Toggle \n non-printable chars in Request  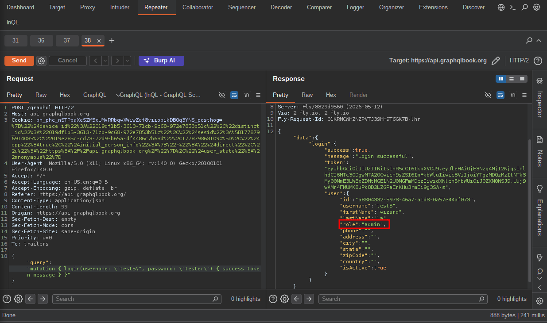pyautogui.click(x=247, y=95)
